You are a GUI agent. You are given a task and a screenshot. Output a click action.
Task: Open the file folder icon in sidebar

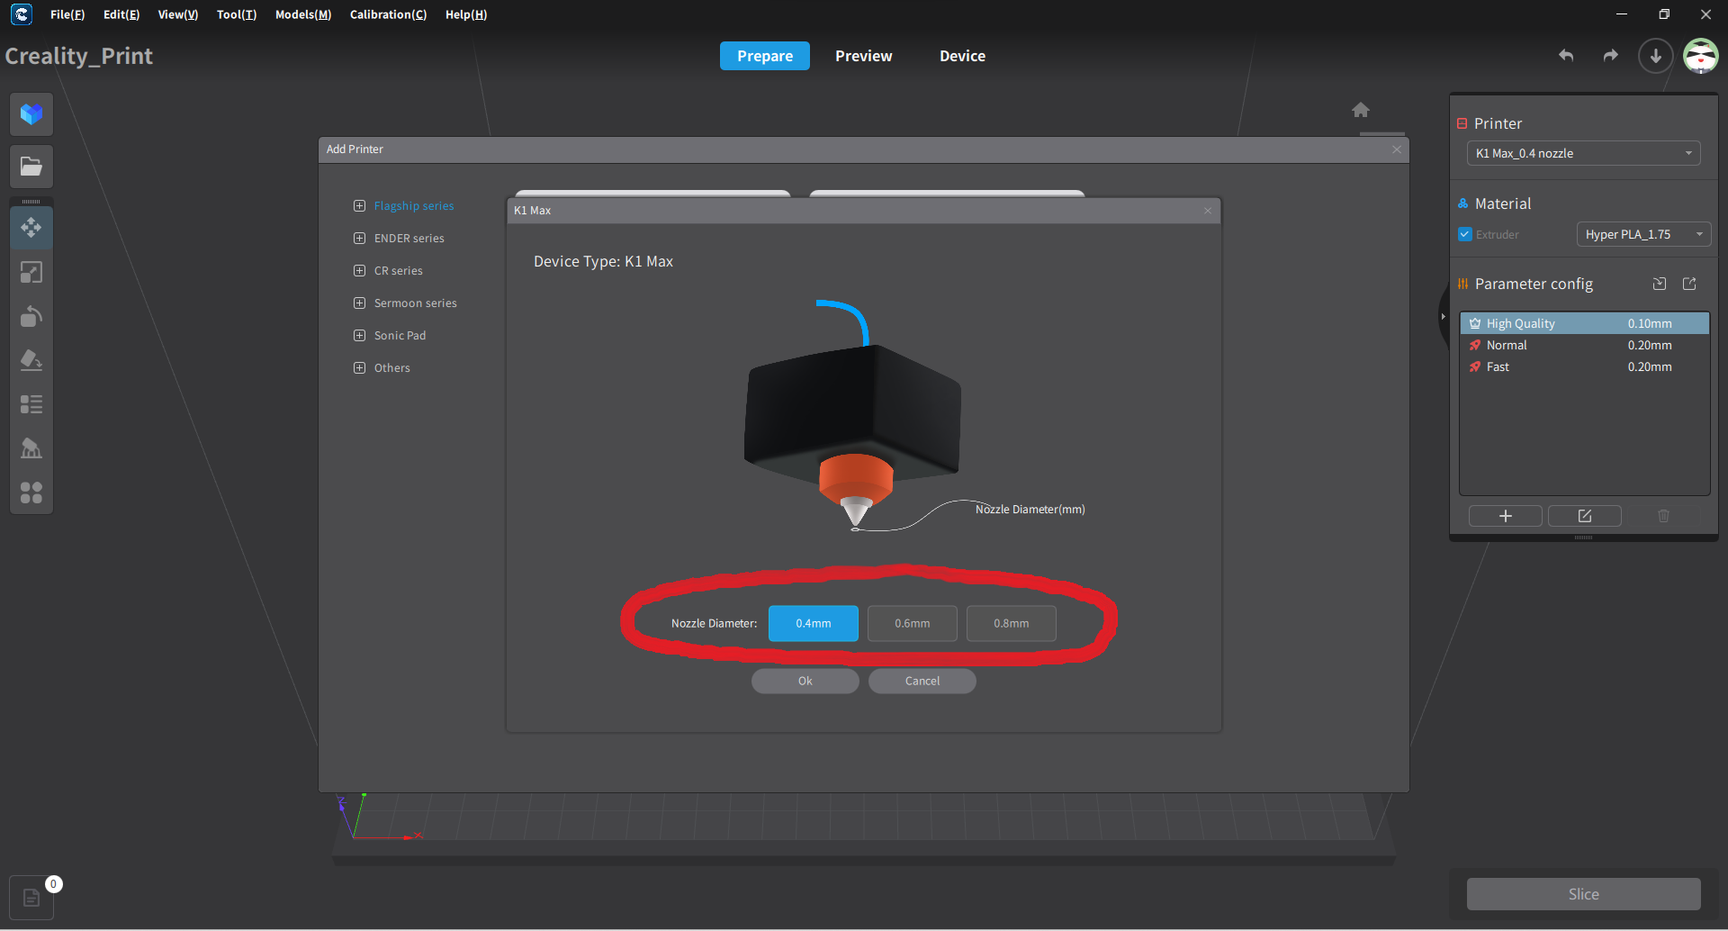31,166
